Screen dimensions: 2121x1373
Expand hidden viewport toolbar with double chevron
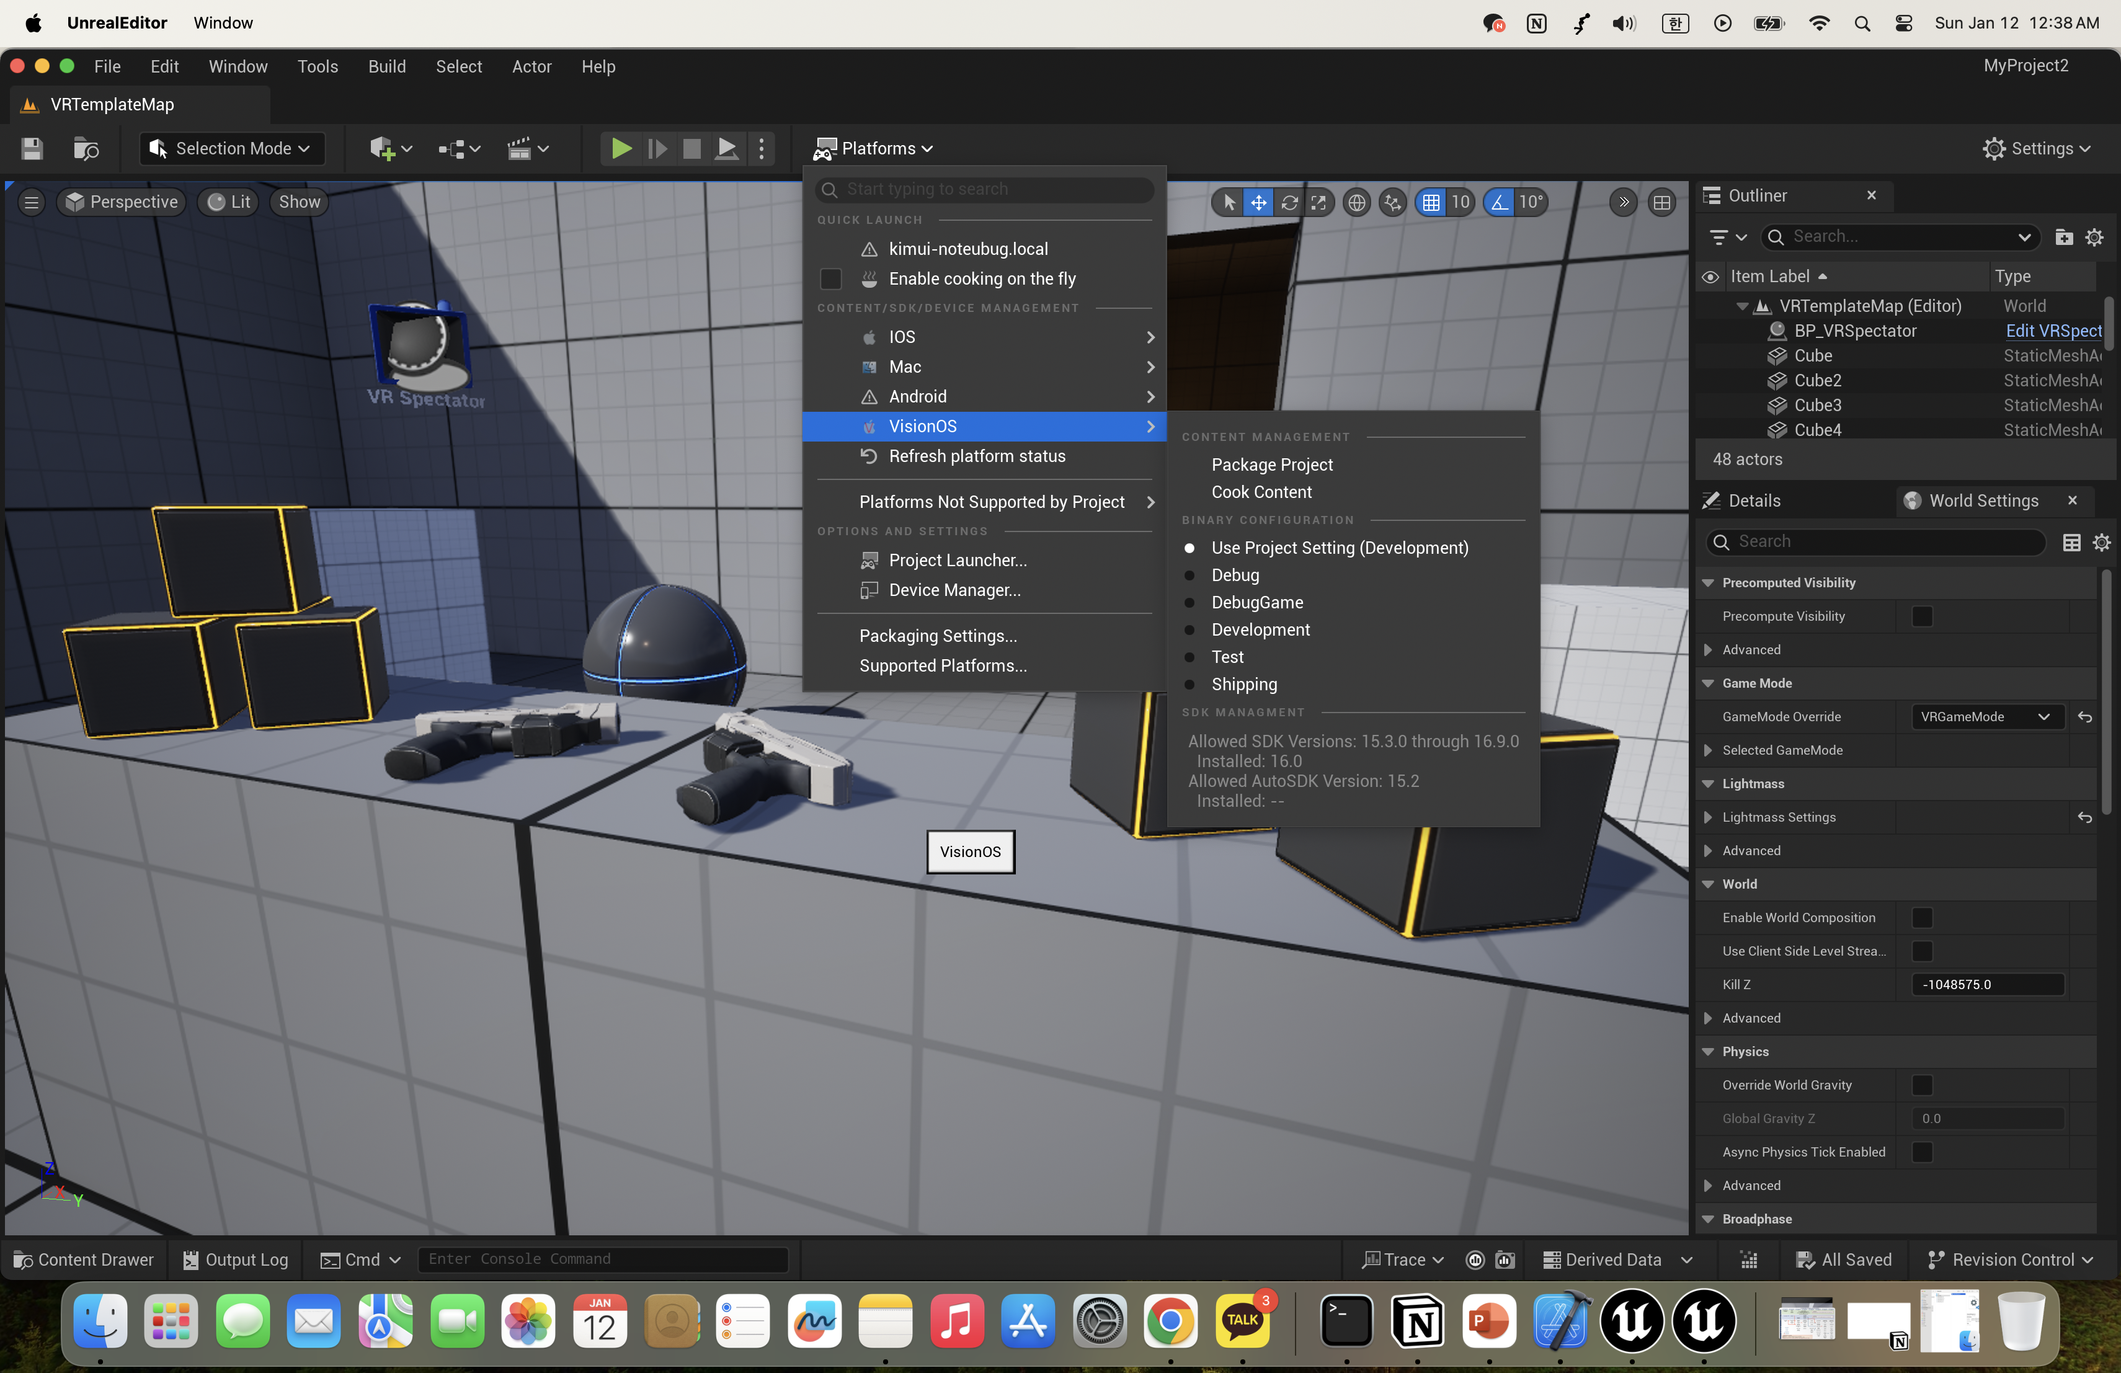[1624, 202]
